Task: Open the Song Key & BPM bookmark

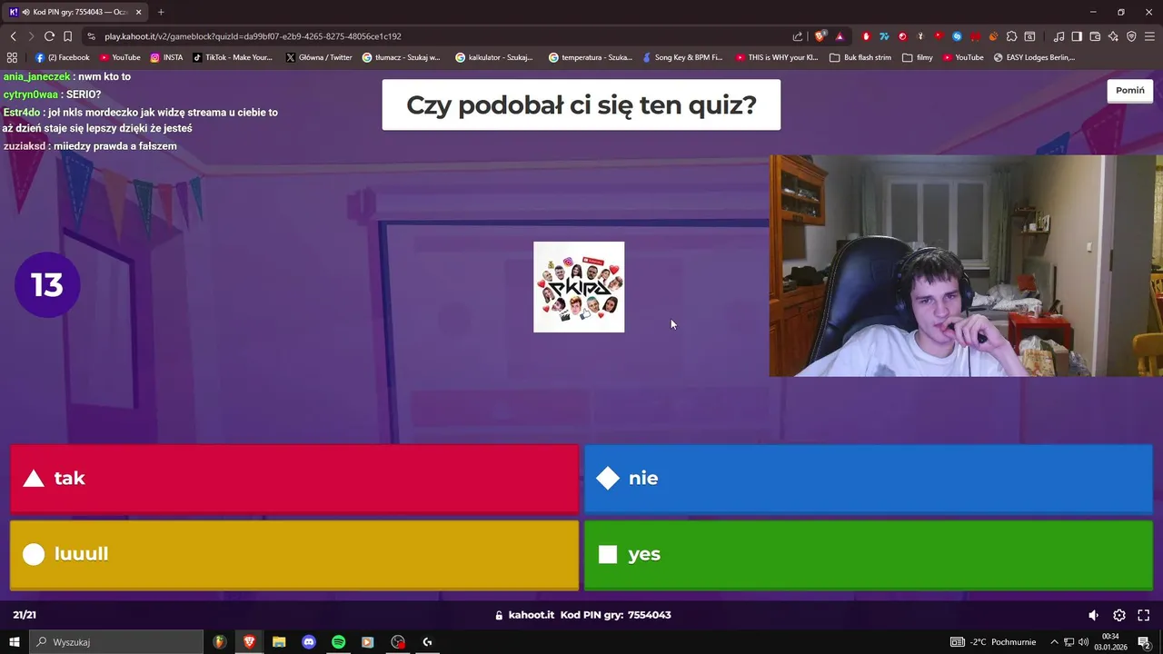Action: pos(681,57)
